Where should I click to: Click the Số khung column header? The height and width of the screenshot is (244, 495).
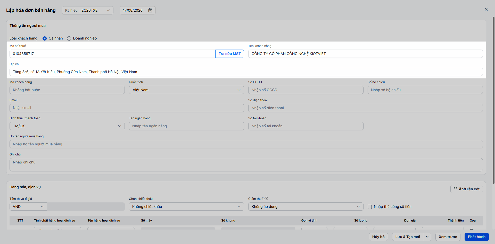coord(228,221)
